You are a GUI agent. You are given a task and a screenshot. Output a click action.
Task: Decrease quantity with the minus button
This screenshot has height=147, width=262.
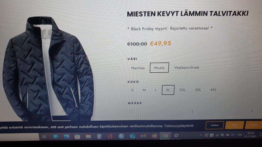132,112
